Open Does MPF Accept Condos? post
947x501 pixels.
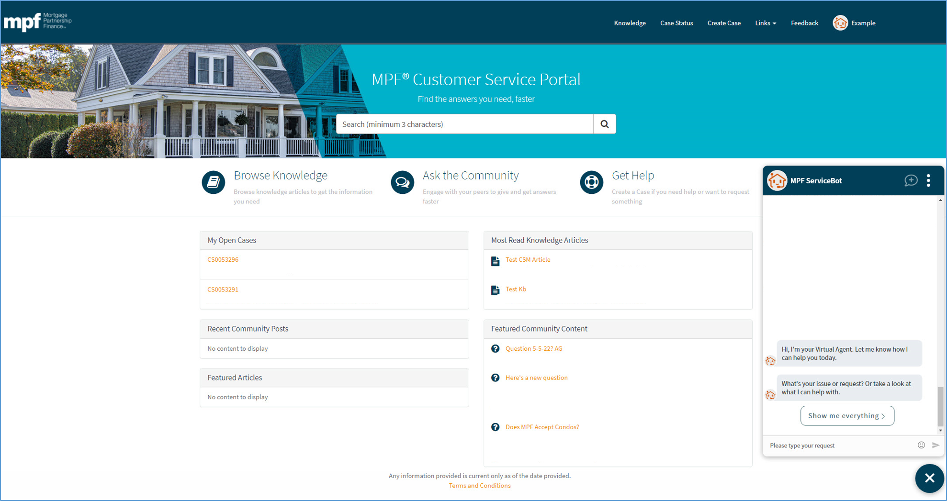pyautogui.click(x=542, y=427)
